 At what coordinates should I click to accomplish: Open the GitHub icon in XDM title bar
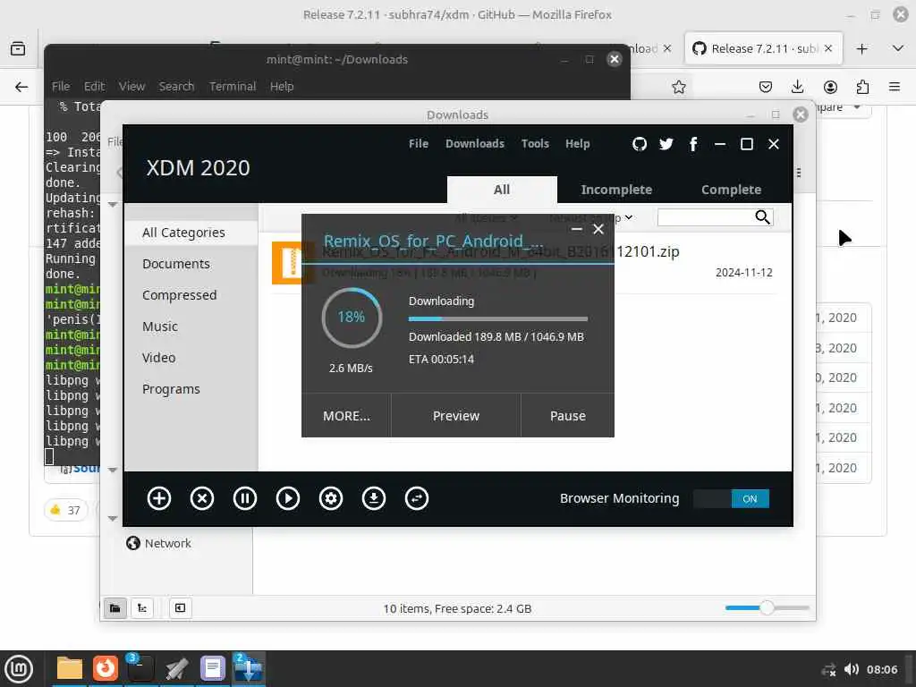pos(640,144)
